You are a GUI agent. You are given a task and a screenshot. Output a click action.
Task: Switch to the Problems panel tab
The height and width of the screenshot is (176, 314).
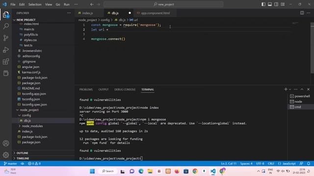(86, 89)
